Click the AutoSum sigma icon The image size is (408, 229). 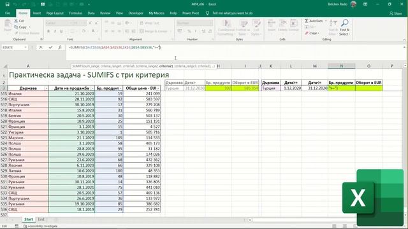coord(307,21)
